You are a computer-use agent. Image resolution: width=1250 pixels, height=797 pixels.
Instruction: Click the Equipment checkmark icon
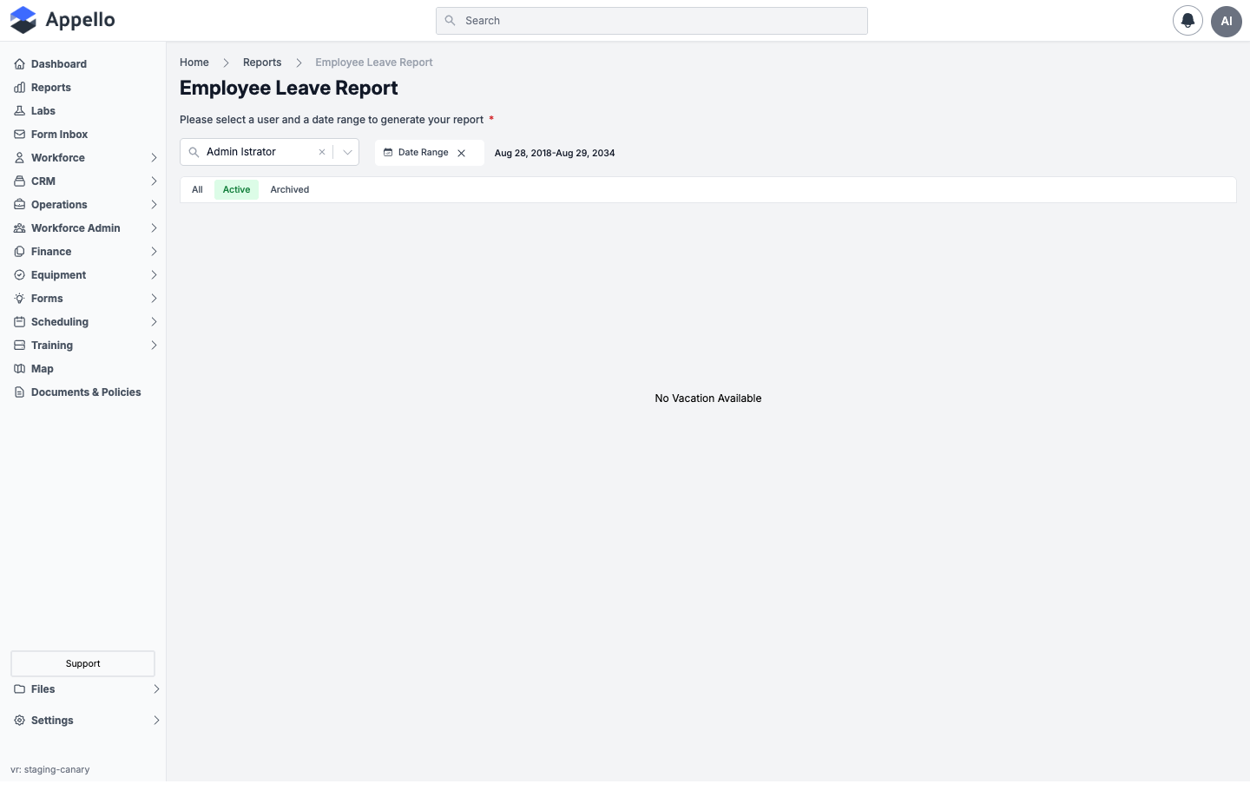(x=19, y=275)
